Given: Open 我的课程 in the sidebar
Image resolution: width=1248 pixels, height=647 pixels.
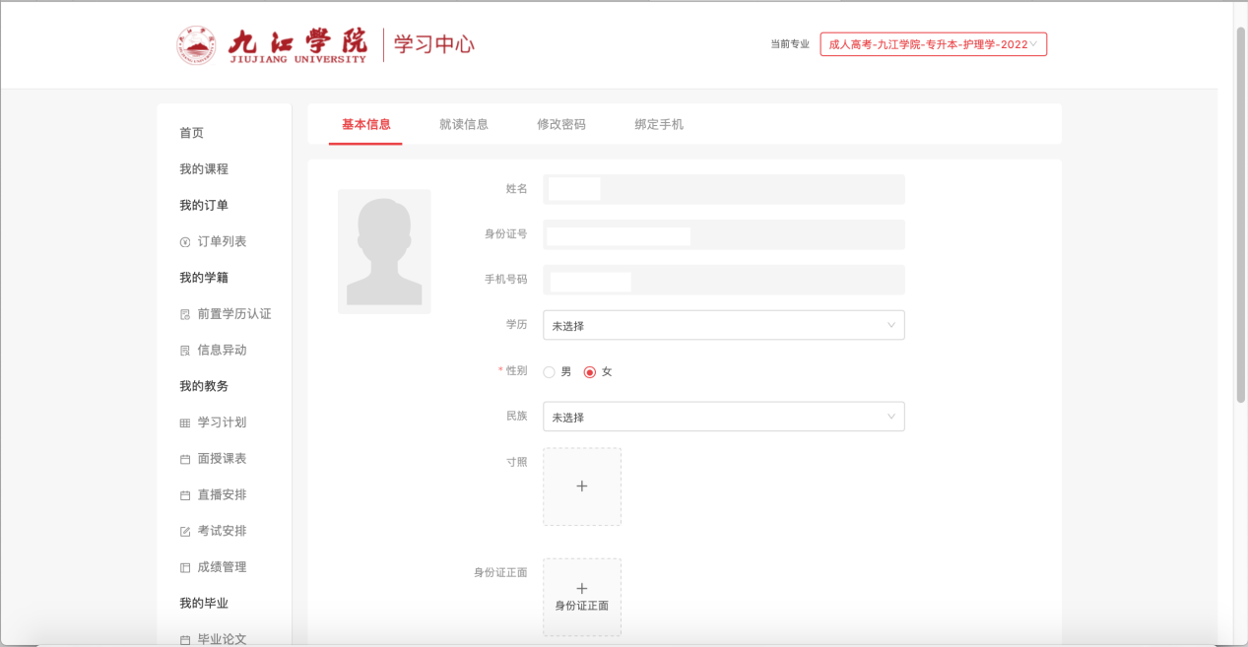Looking at the screenshot, I should 204,169.
